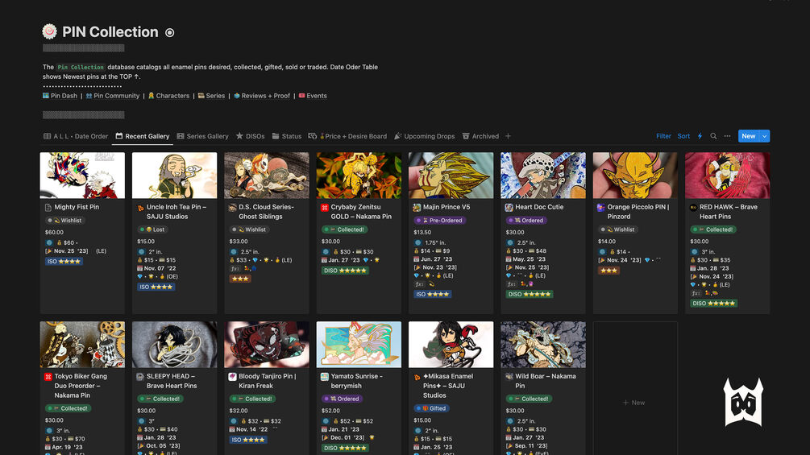Open the Mighty Fist Pin cover image

click(82, 176)
